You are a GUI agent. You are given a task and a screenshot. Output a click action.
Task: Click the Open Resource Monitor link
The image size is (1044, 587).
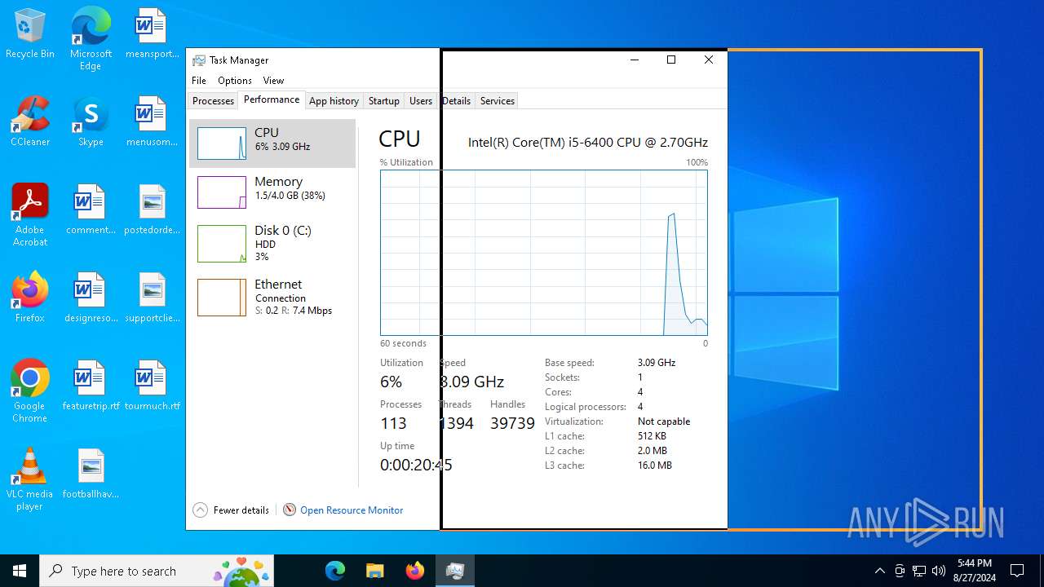[x=352, y=510]
